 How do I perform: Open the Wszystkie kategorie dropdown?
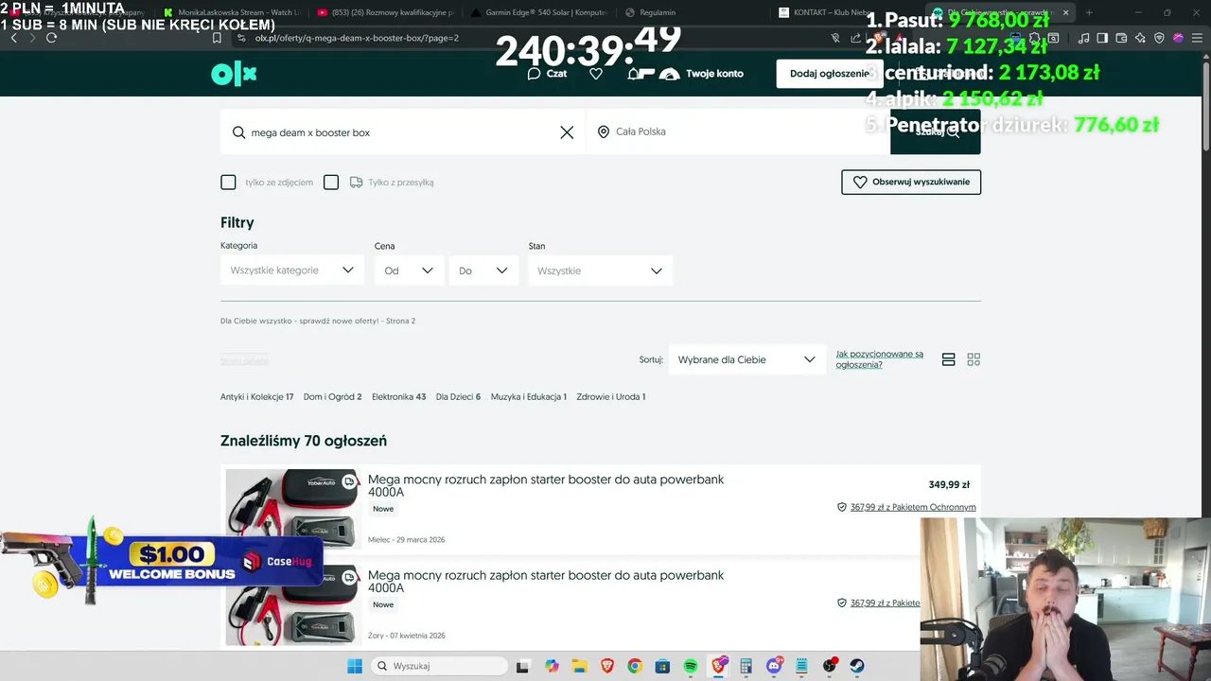click(292, 271)
